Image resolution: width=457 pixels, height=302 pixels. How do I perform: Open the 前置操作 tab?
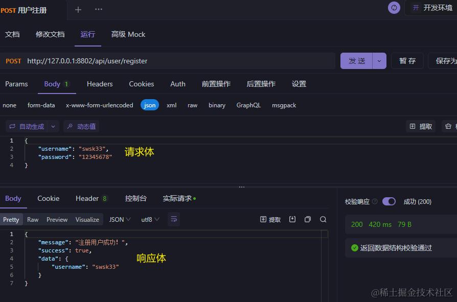click(216, 84)
